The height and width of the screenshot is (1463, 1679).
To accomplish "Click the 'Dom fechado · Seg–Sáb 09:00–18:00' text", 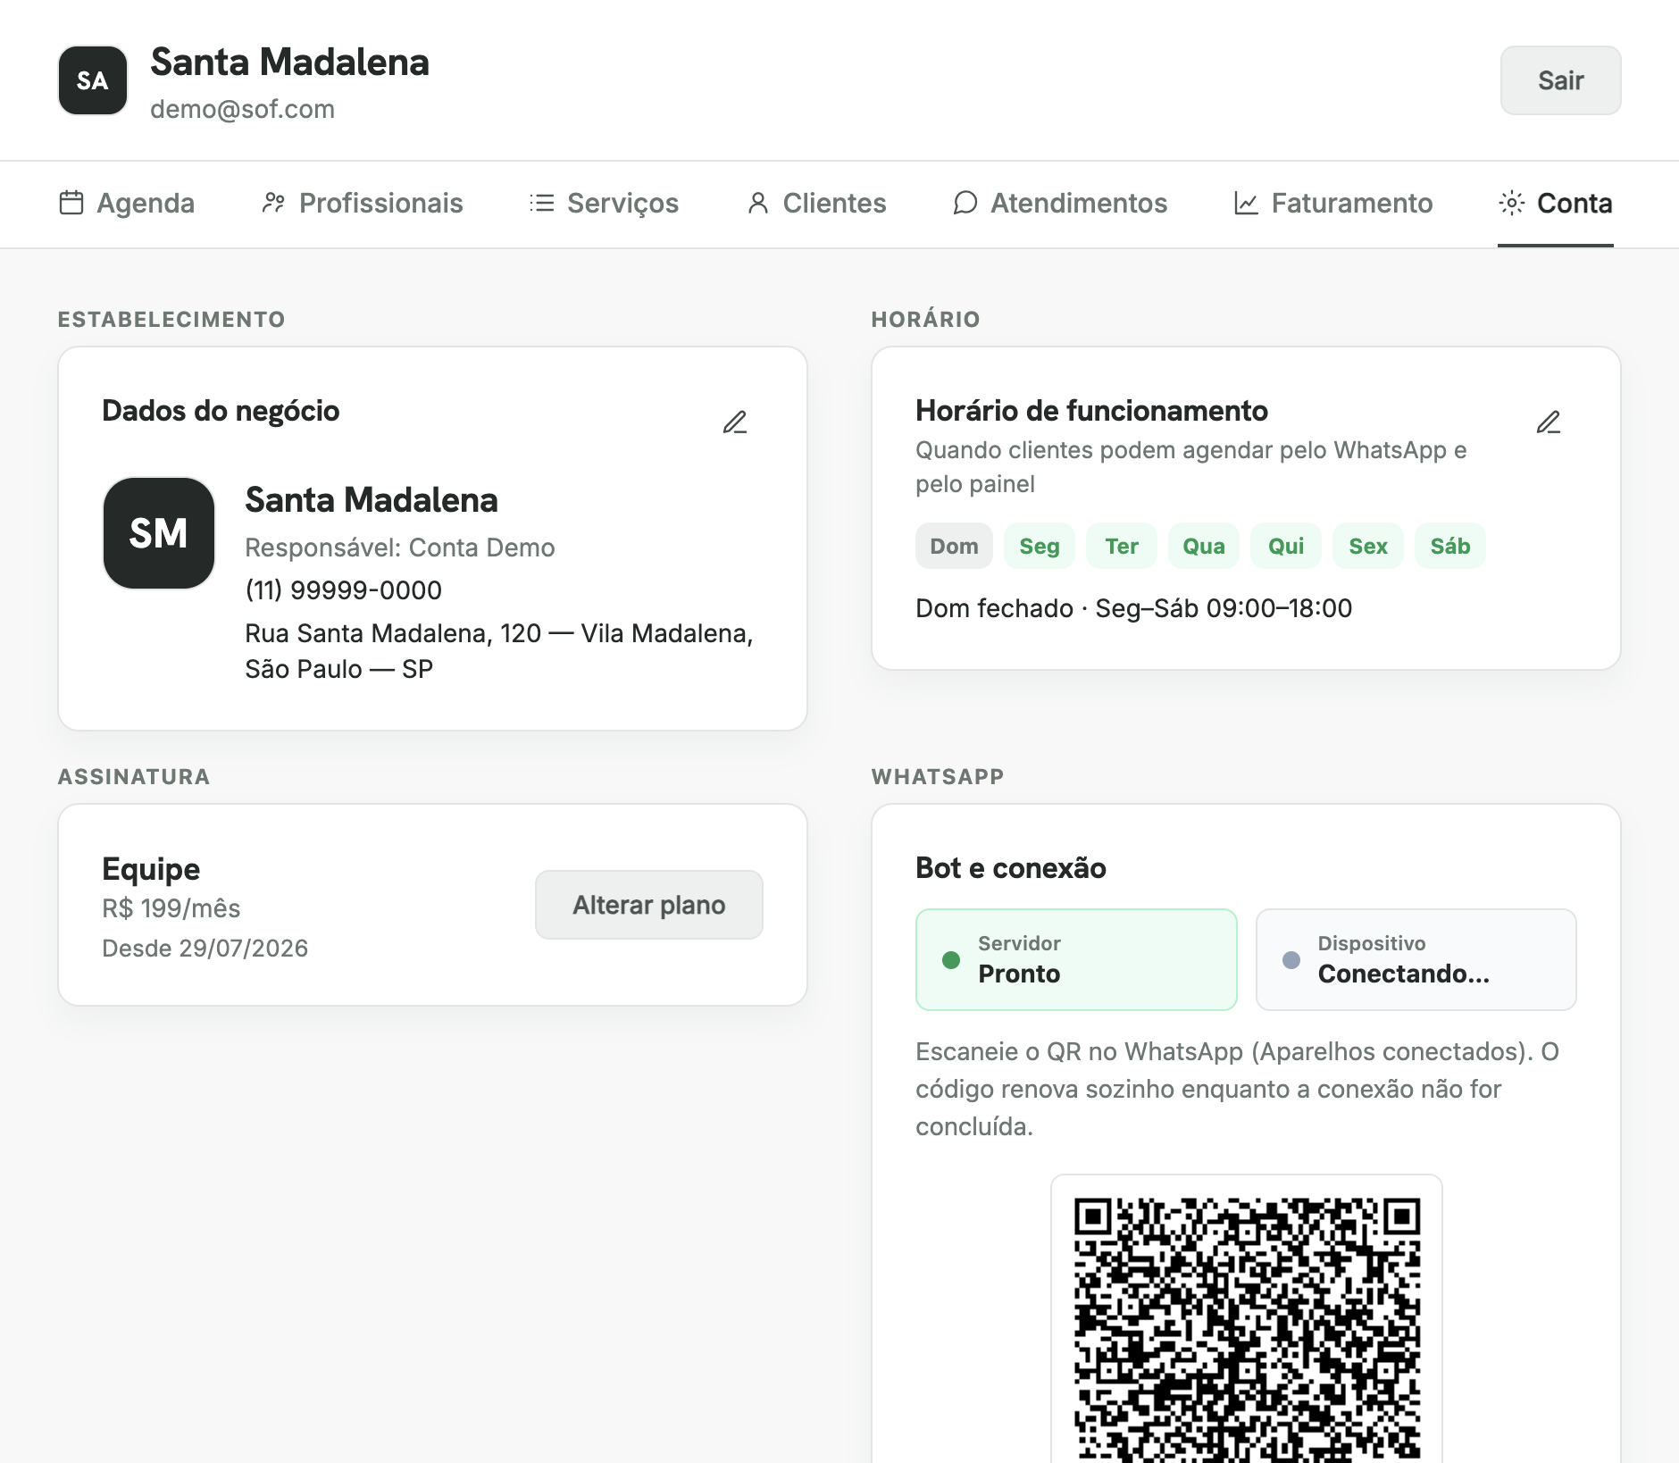I will (1134, 608).
